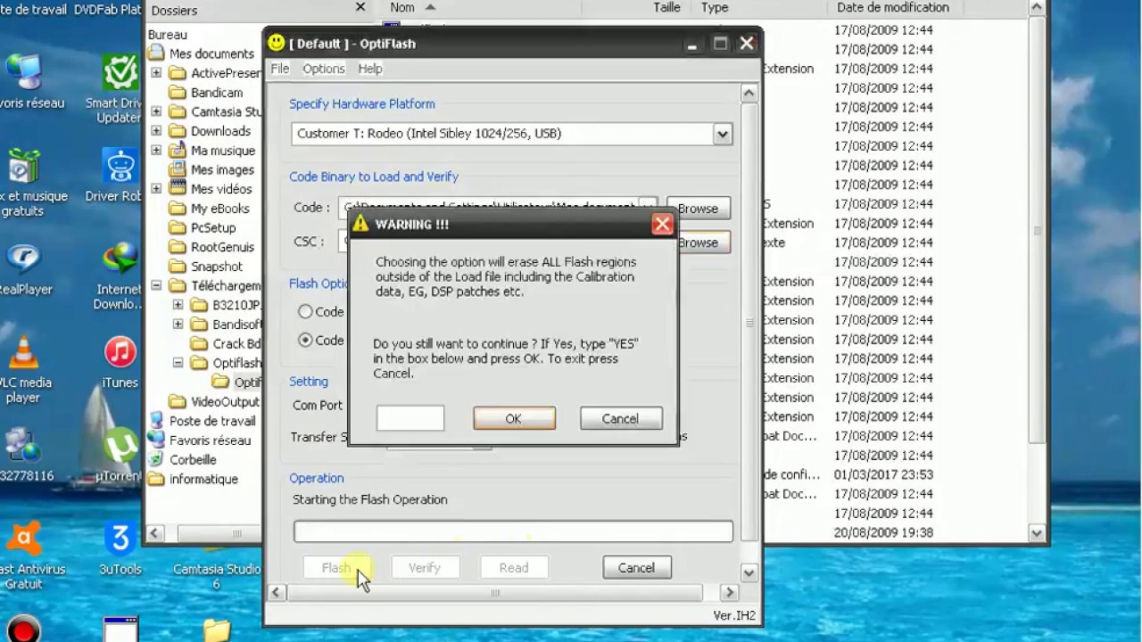This screenshot has height=642, width=1142.
Task: Click the OptiFlash smiley title icon
Action: pyautogui.click(x=277, y=43)
